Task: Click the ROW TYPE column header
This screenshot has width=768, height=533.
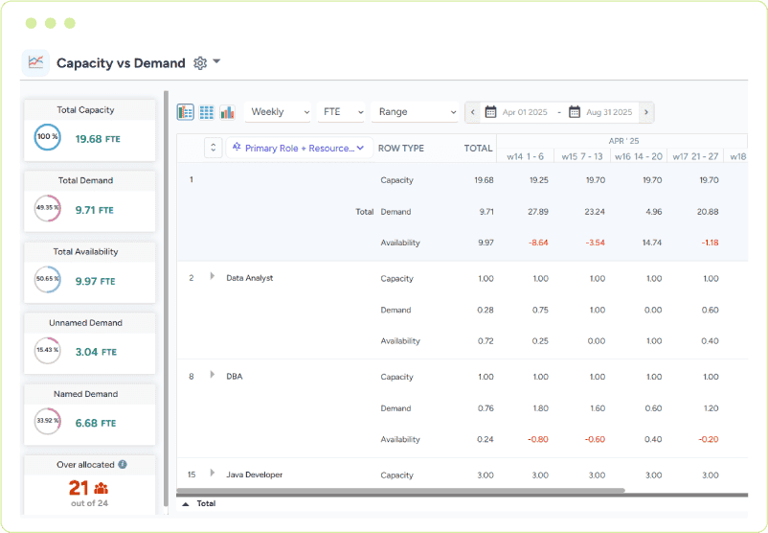Action: point(400,148)
